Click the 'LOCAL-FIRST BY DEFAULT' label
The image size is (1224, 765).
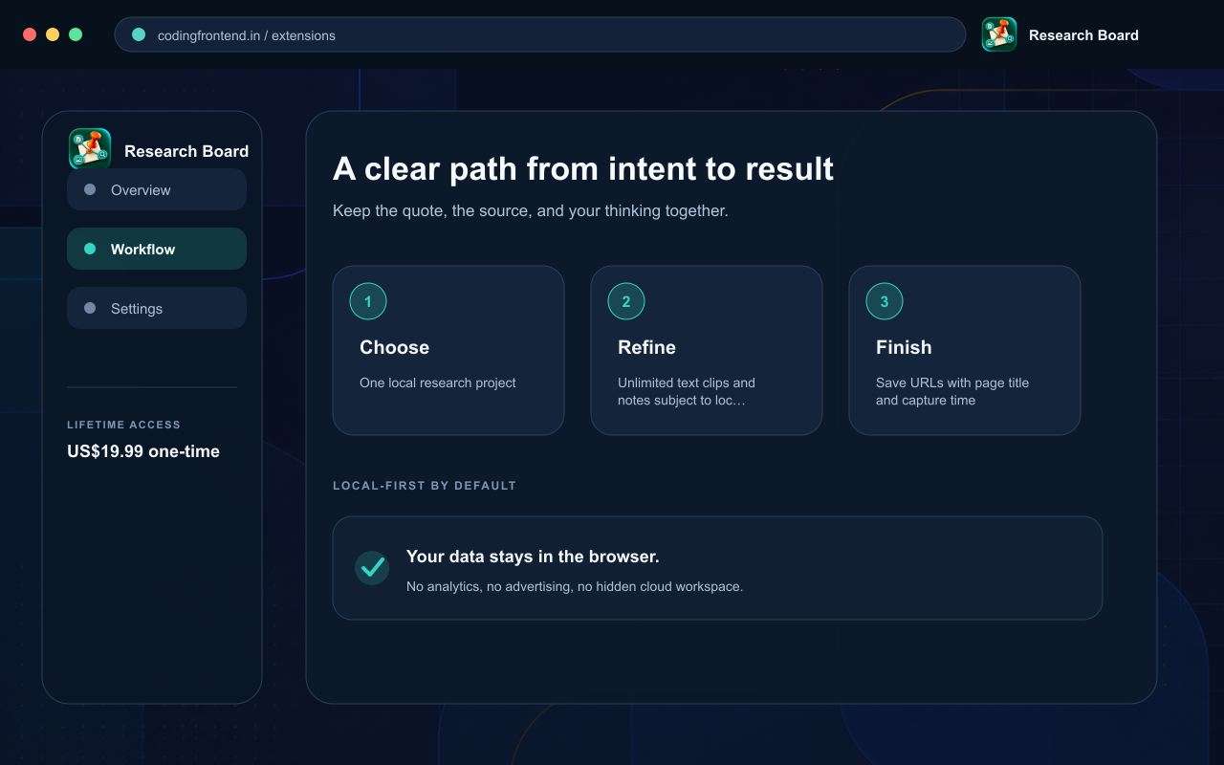[x=425, y=486]
